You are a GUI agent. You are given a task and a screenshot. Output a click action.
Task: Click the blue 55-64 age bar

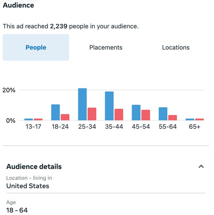[163, 114]
